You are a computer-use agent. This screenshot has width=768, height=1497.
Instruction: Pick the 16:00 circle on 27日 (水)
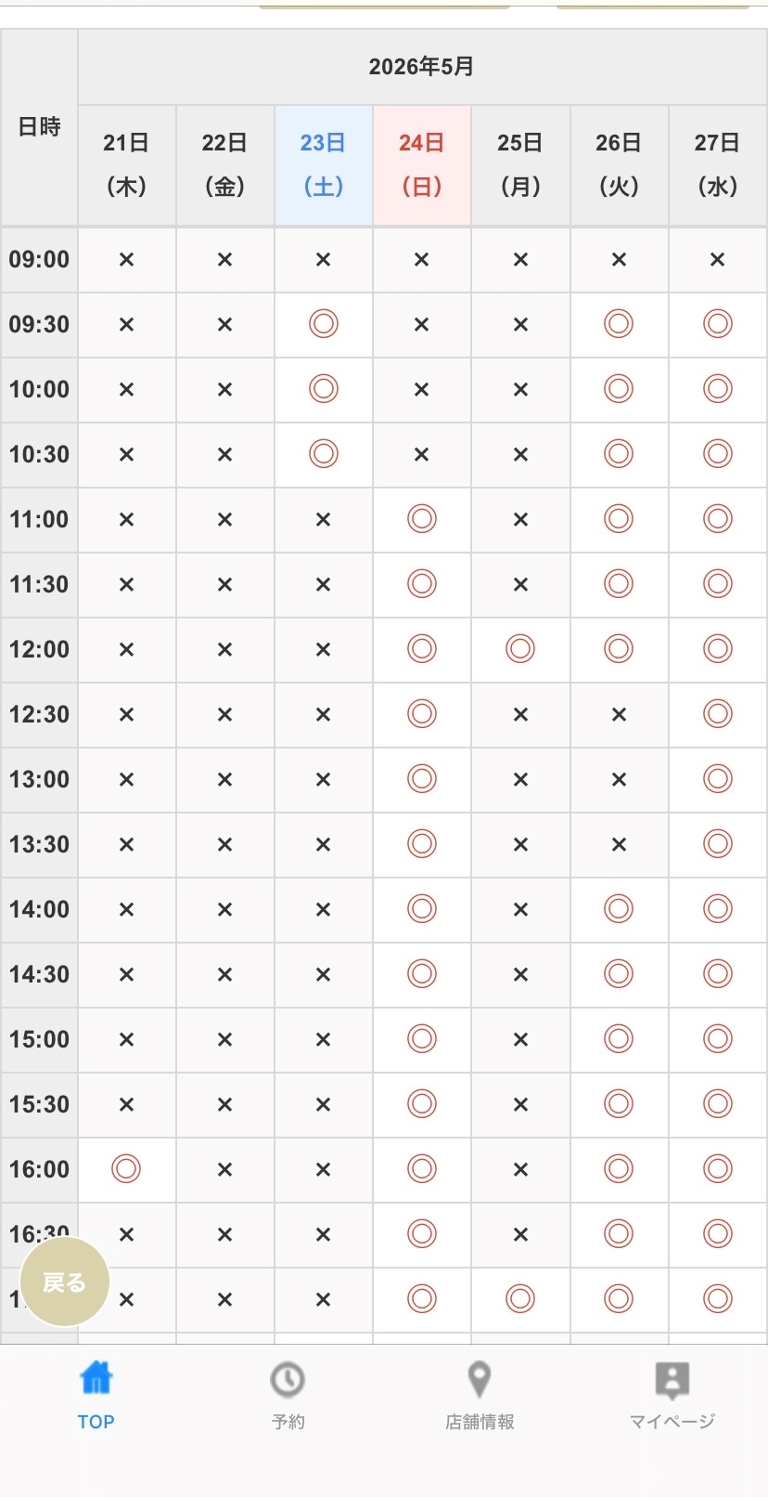pyautogui.click(x=717, y=1168)
